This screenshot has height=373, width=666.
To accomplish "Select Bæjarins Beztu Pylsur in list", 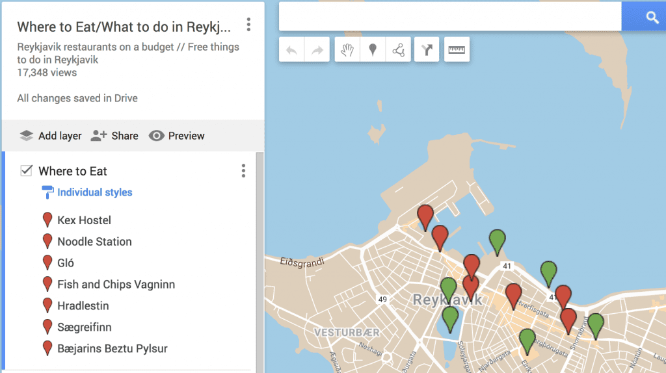I will click(x=113, y=348).
